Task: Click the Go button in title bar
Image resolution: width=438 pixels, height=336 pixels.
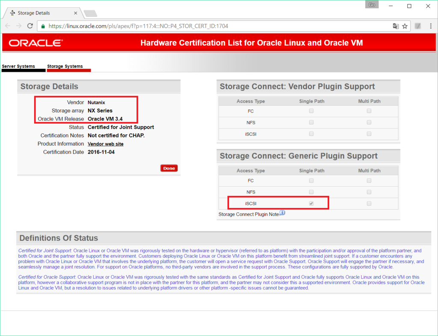Action: tap(372, 4)
